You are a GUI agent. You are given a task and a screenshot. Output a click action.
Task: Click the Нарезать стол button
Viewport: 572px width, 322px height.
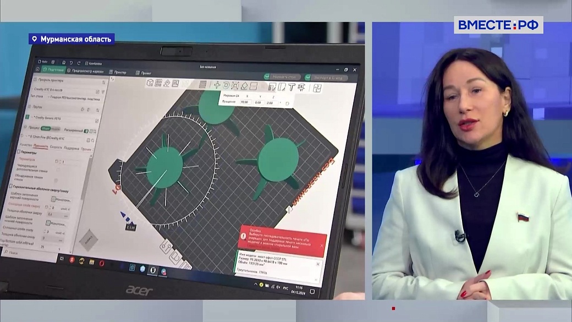283,77
